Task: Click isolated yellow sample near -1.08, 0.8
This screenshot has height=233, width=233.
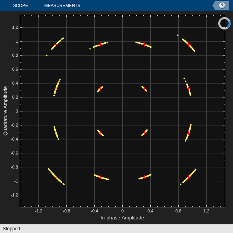Action: click(47, 55)
